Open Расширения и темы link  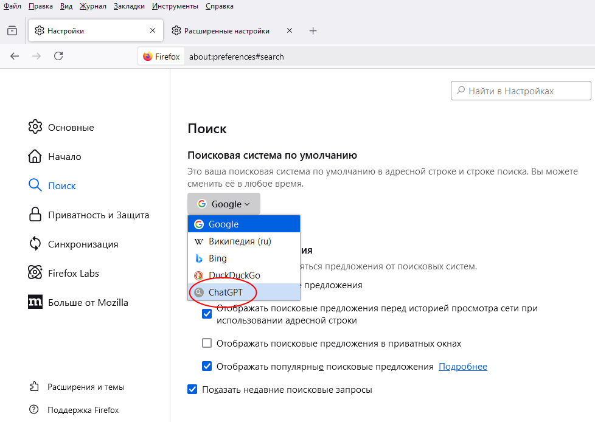point(86,387)
